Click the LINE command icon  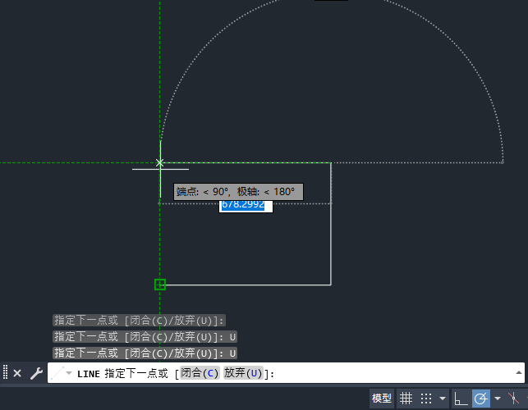(57, 373)
